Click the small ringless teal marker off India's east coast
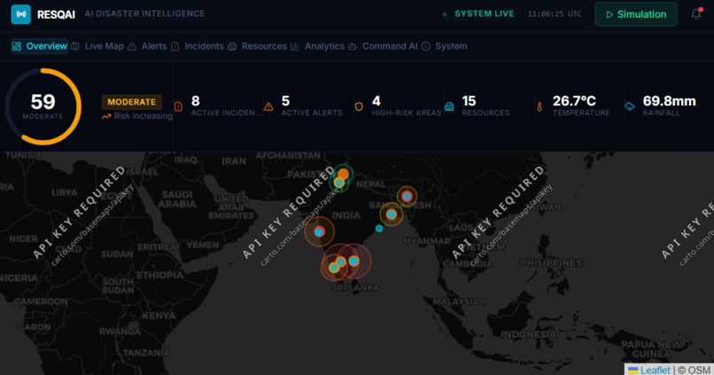 click(x=379, y=229)
